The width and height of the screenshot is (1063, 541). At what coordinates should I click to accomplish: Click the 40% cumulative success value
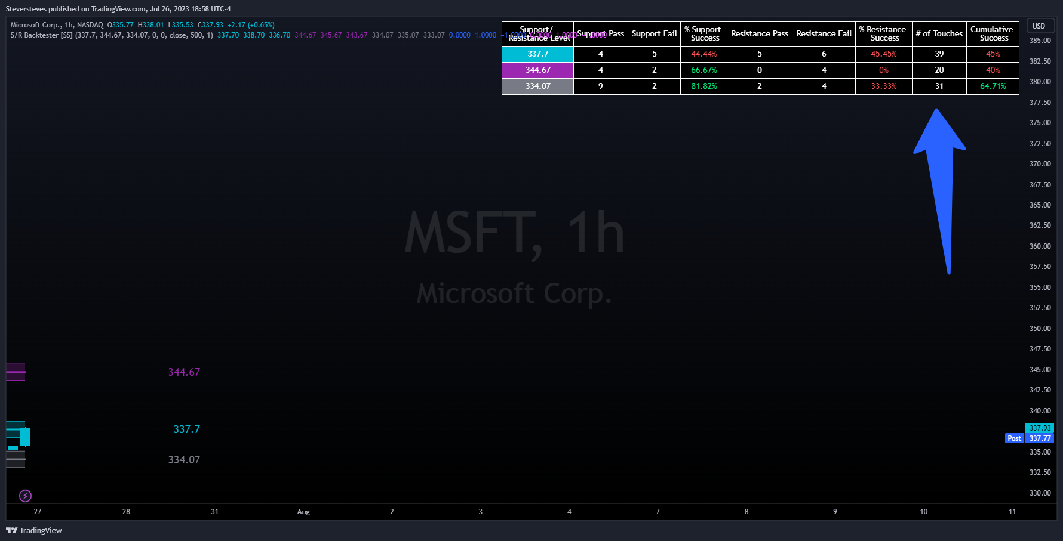(993, 70)
